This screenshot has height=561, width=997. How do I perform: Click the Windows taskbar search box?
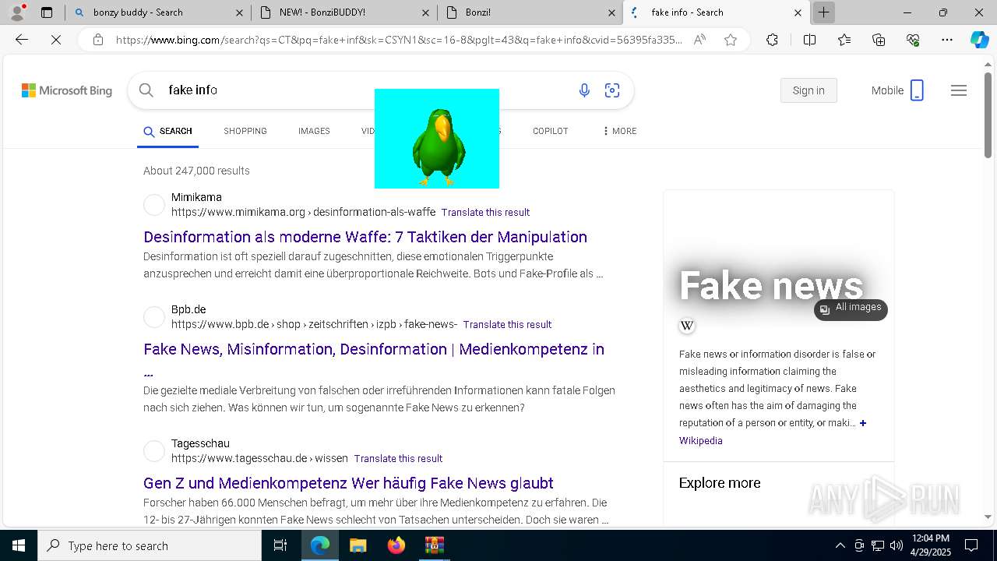tap(150, 545)
